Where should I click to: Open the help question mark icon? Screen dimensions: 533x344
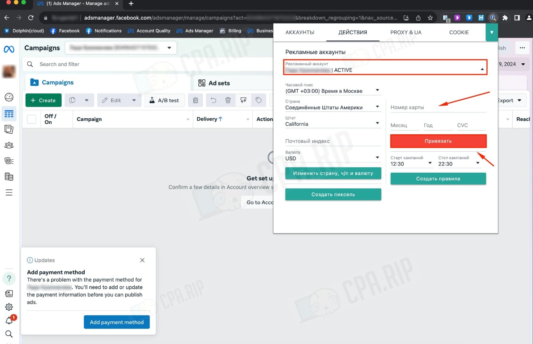click(x=9, y=278)
